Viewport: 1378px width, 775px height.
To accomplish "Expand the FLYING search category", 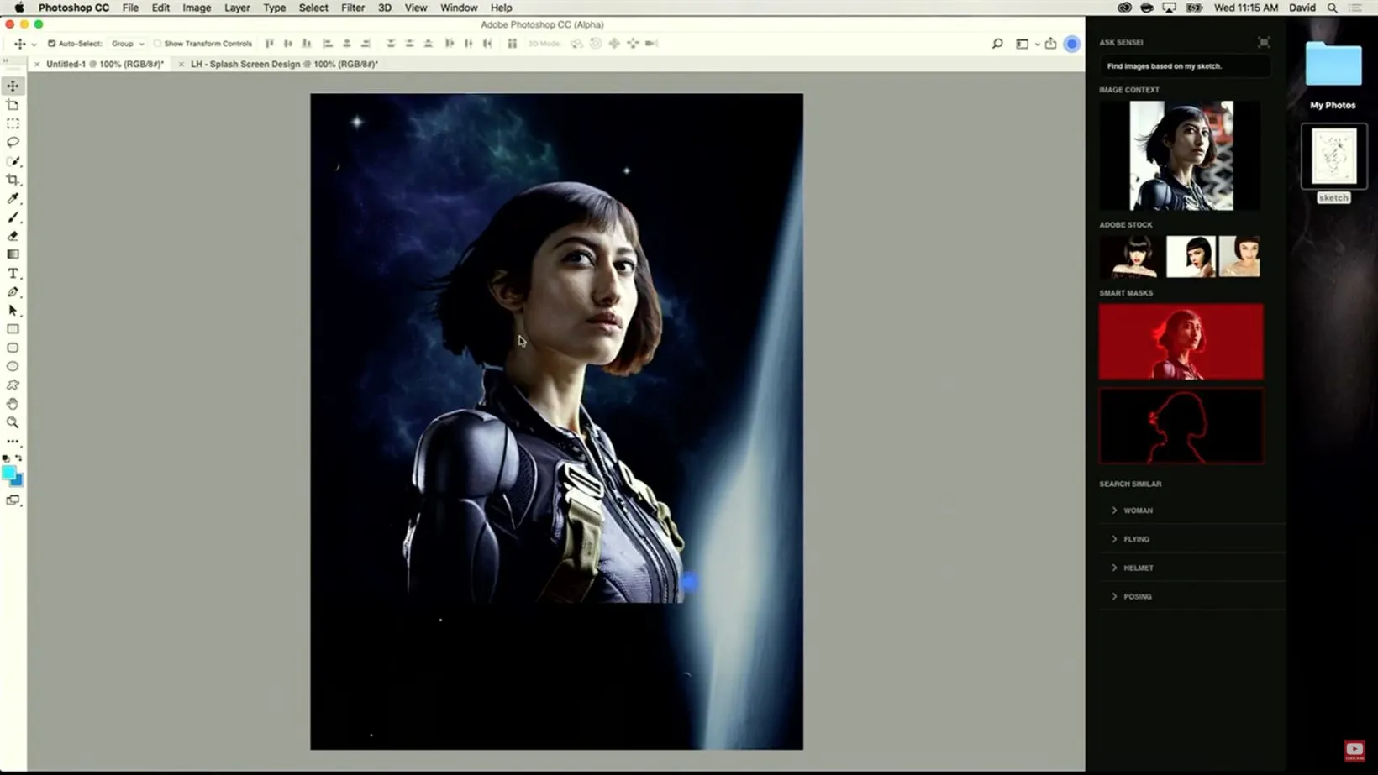I will (x=1136, y=539).
